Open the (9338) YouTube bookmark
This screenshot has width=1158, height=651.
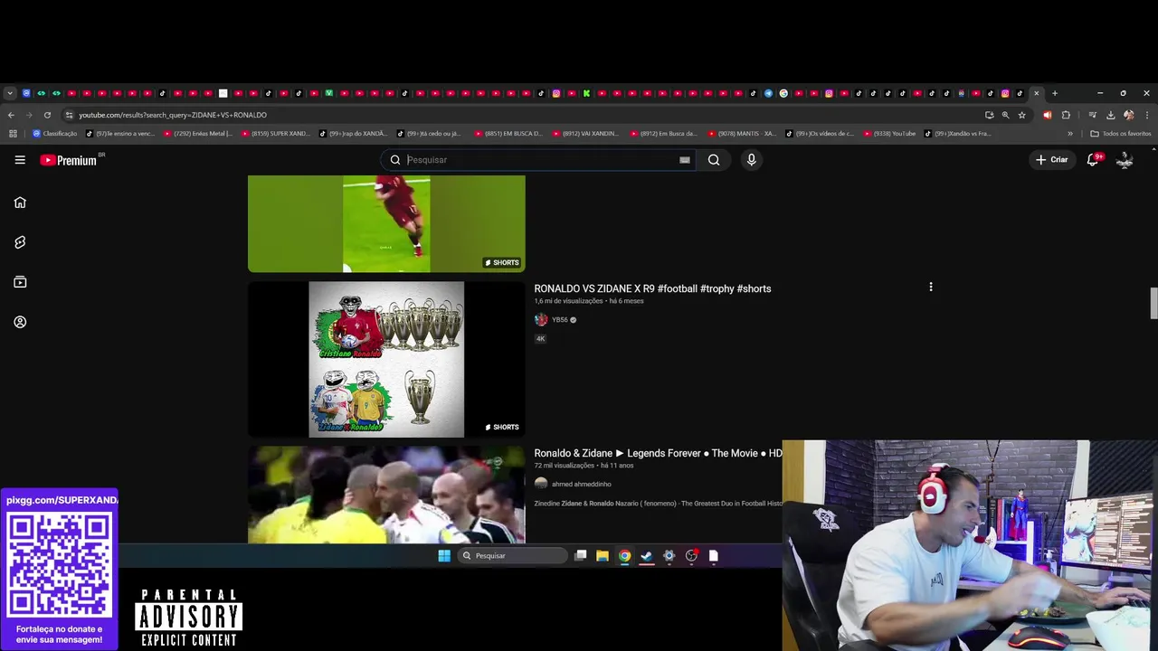pos(890,134)
